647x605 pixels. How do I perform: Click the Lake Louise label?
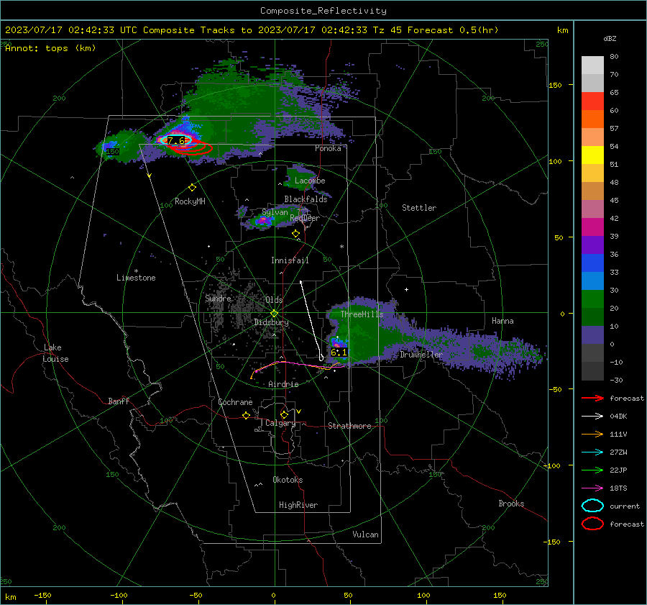56,353
